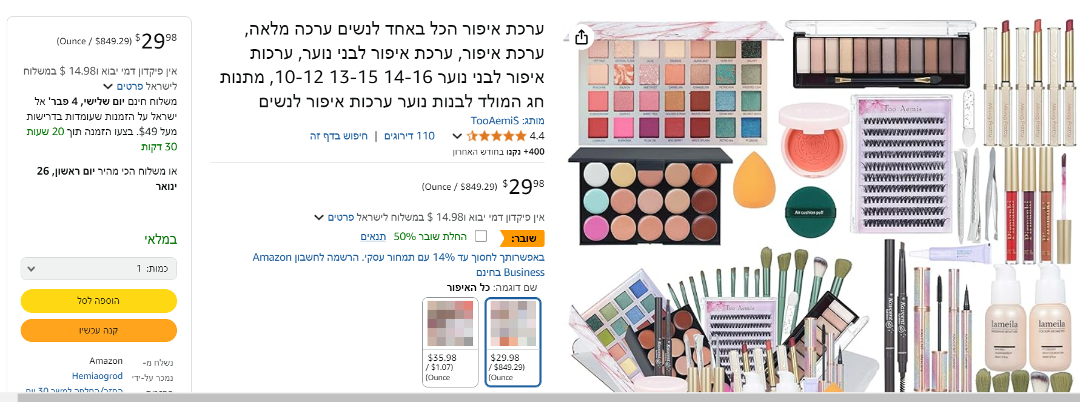The height and width of the screenshot is (402, 1080).
Task: Open Amazon Business sign-up link
Action: pyautogui.click(x=398, y=265)
